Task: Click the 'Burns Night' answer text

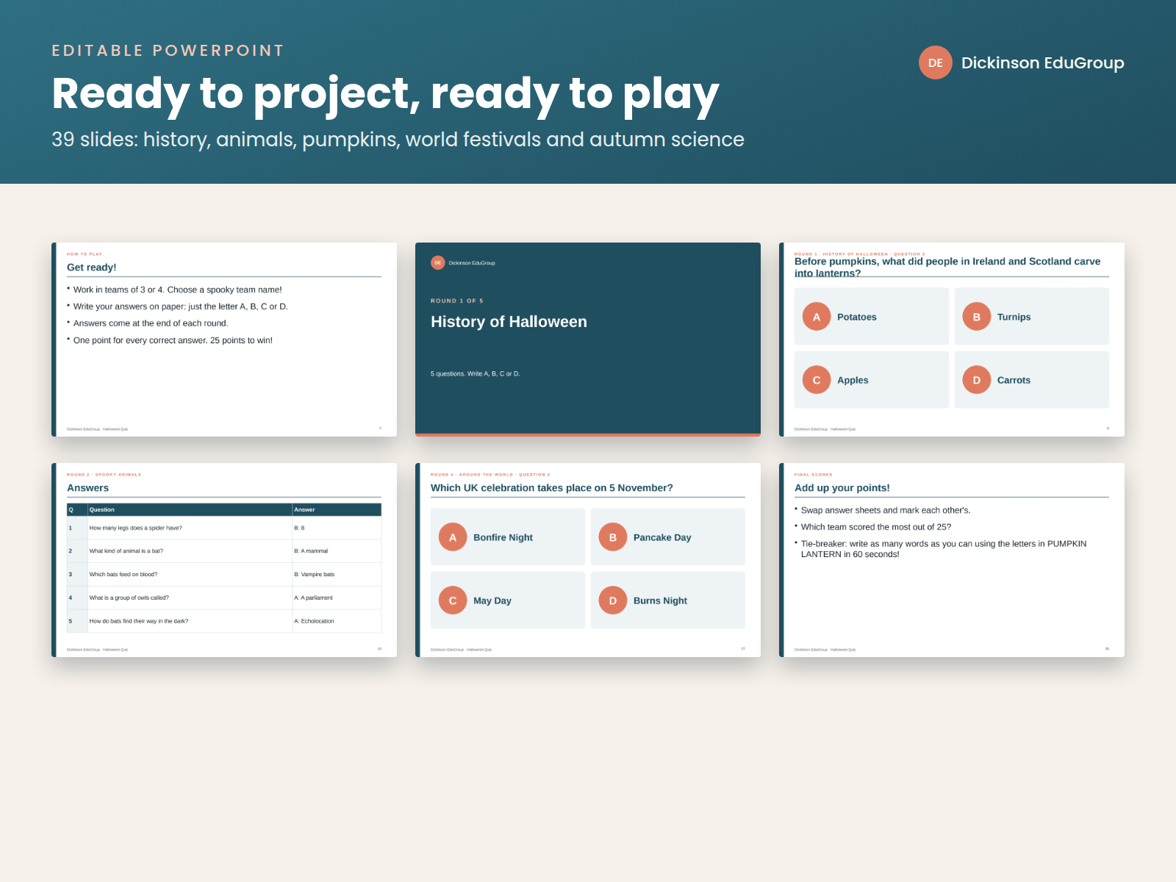Action: (x=660, y=600)
